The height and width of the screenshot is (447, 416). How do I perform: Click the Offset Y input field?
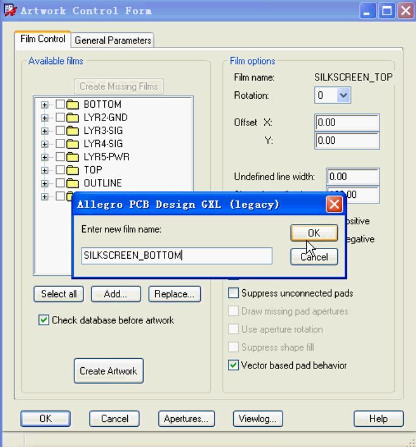[347, 141]
